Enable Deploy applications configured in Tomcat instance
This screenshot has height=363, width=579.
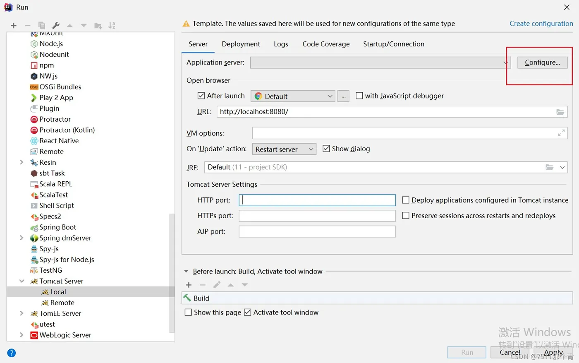406,200
